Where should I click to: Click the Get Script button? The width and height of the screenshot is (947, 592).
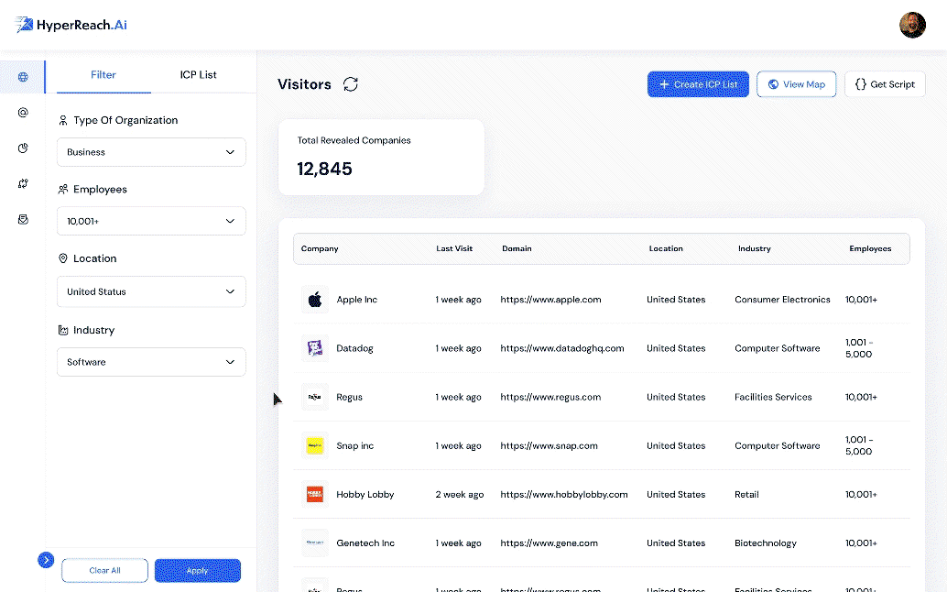pyautogui.click(x=885, y=84)
